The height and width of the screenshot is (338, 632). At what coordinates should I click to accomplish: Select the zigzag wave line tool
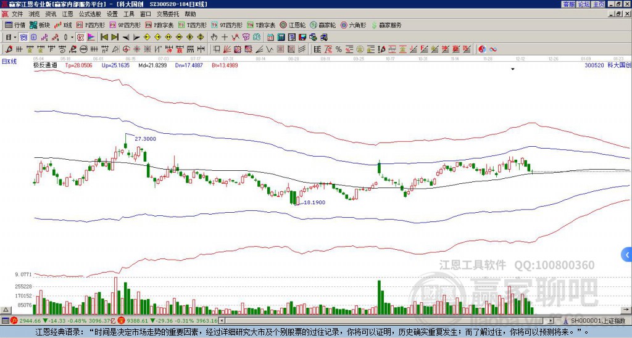tap(270, 49)
